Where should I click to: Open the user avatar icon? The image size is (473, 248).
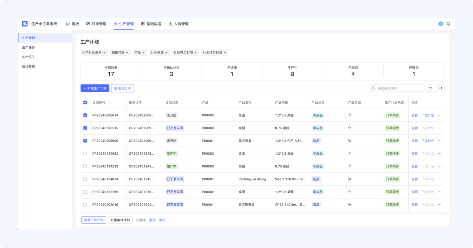(x=440, y=24)
